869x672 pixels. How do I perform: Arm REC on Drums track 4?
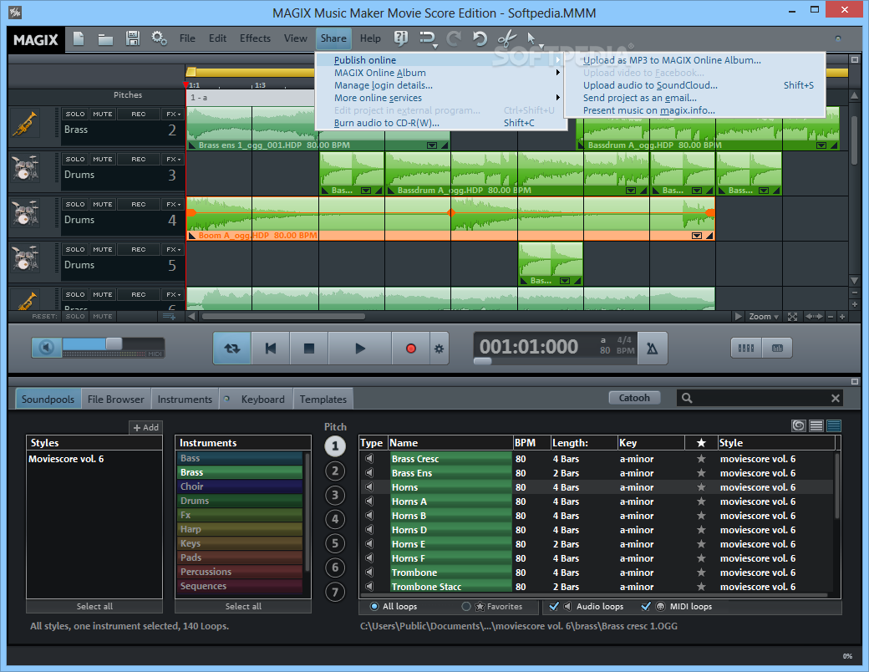(139, 204)
